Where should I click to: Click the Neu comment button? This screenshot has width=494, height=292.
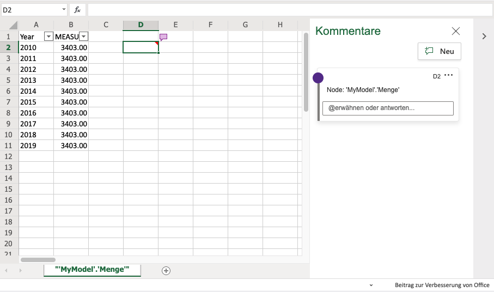[x=440, y=51]
